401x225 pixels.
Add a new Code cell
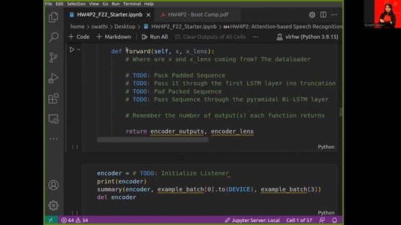(79, 37)
